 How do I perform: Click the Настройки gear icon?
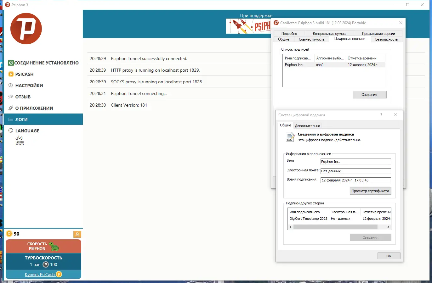click(x=11, y=86)
